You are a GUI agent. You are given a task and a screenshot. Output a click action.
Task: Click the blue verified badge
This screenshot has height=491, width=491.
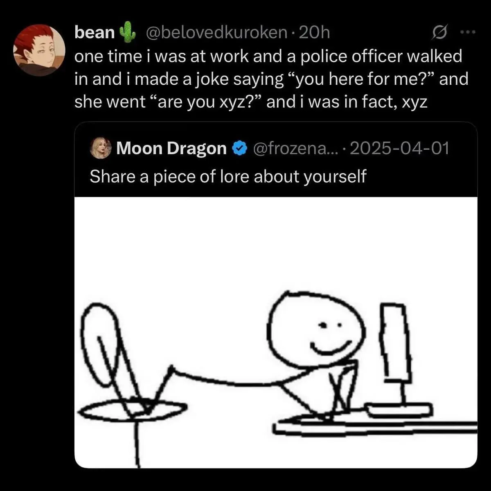pyautogui.click(x=239, y=148)
